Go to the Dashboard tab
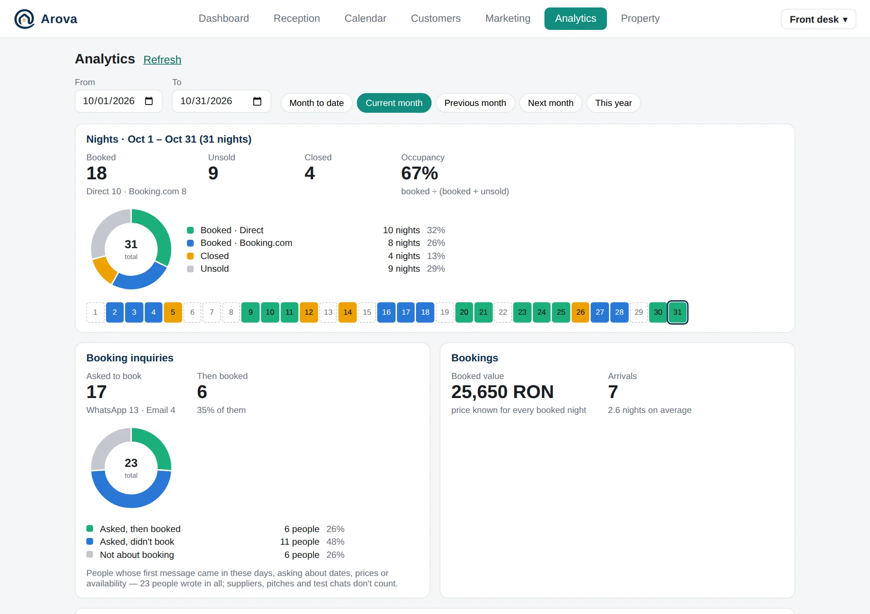 click(x=224, y=19)
